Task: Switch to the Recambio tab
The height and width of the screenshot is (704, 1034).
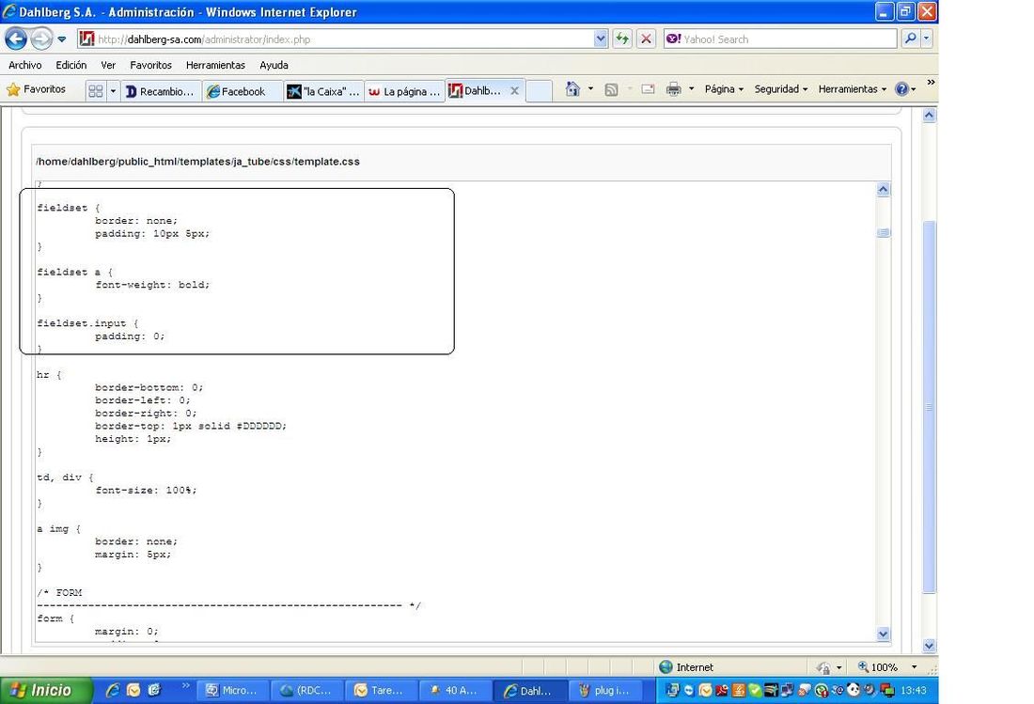Action: [x=160, y=91]
